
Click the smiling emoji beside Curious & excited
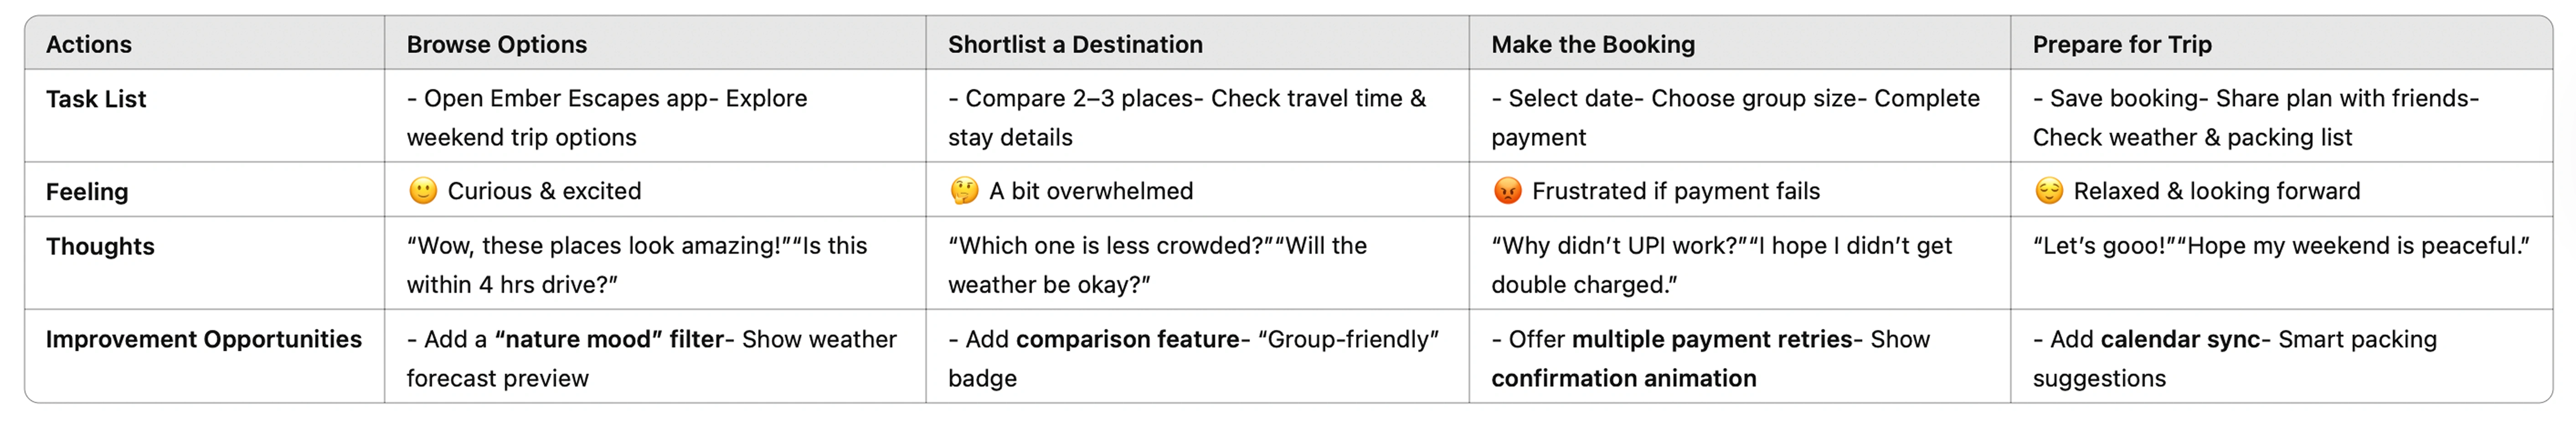423,191
